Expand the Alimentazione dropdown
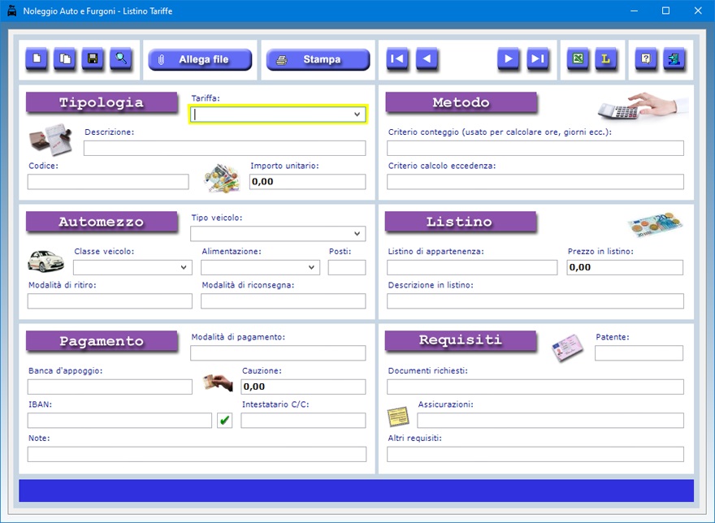The image size is (715, 523). click(311, 267)
